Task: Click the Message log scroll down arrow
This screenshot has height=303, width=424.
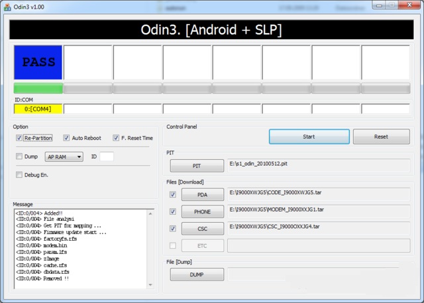Action: [150, 284]
